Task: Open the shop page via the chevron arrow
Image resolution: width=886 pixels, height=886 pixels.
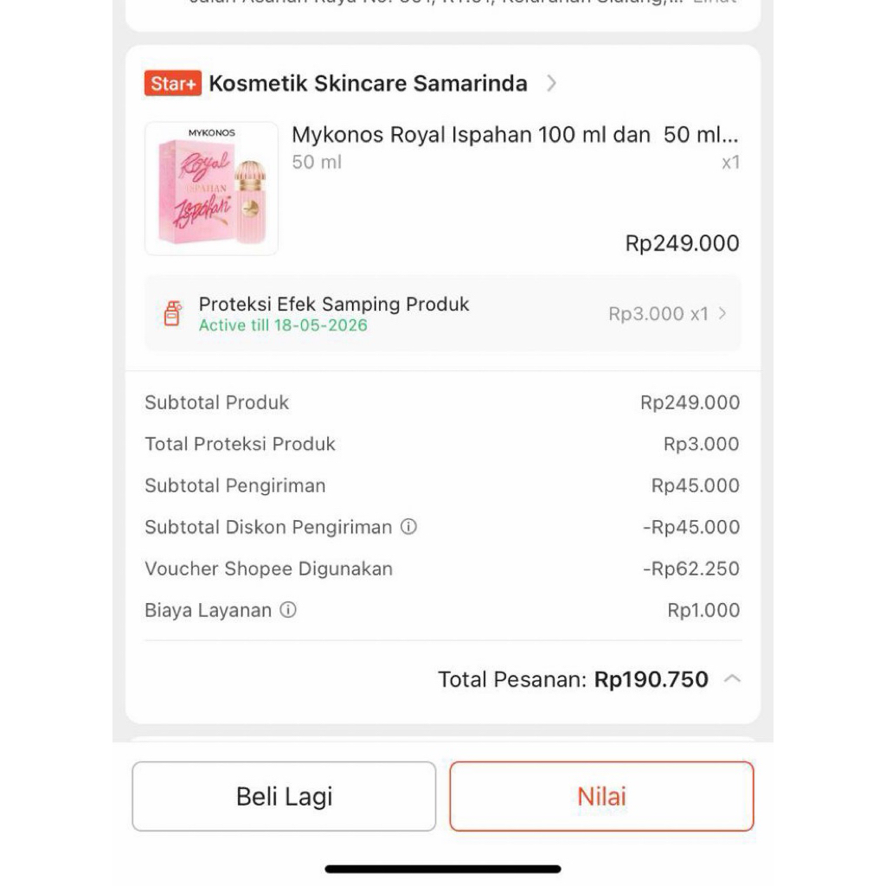Action: [552, 83]
